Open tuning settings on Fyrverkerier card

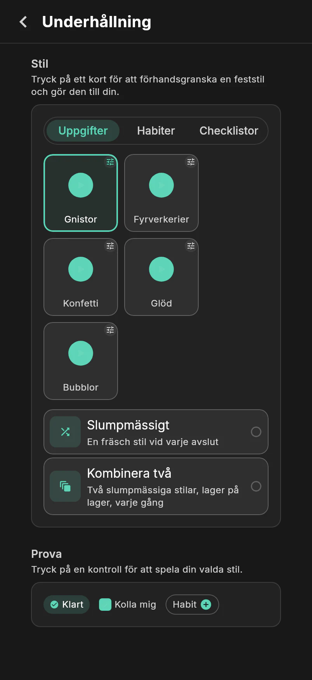tap(191, 162)
